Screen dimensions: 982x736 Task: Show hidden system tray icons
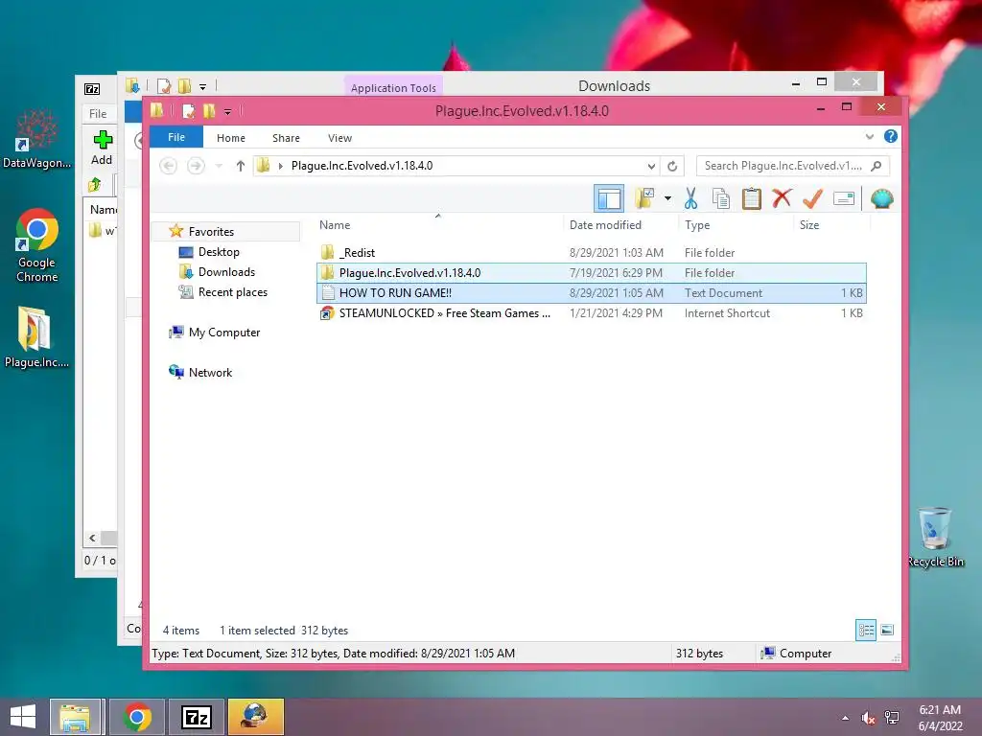[846, 718]
